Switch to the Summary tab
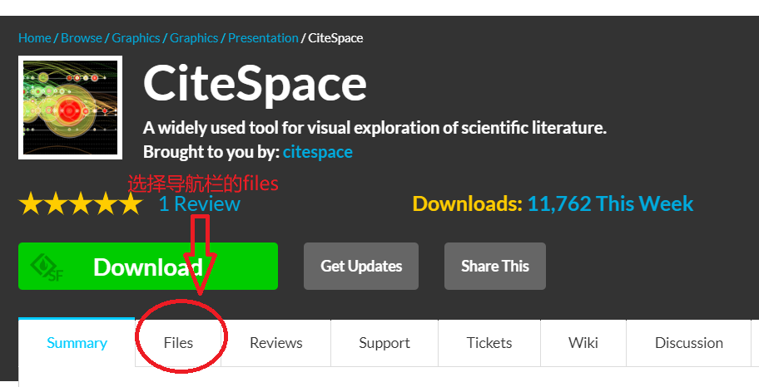Viewport: 759px width, 387px height. pyautogui.click(x=77, y=342)
